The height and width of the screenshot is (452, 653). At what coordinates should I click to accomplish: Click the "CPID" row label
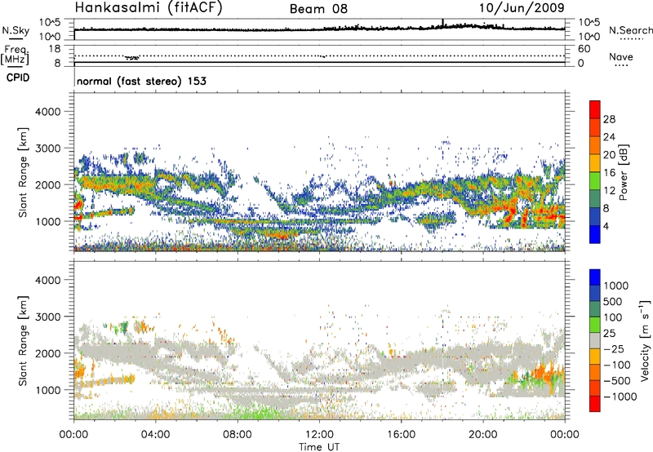click(x=18, y=78)
